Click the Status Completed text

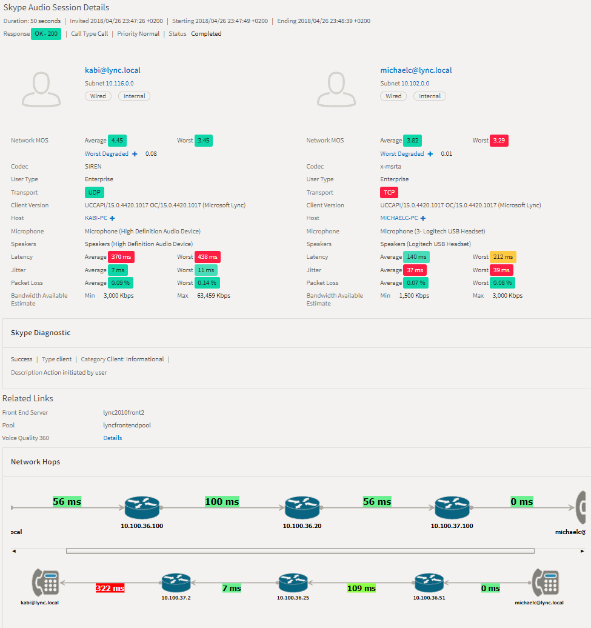click(206, 34)
